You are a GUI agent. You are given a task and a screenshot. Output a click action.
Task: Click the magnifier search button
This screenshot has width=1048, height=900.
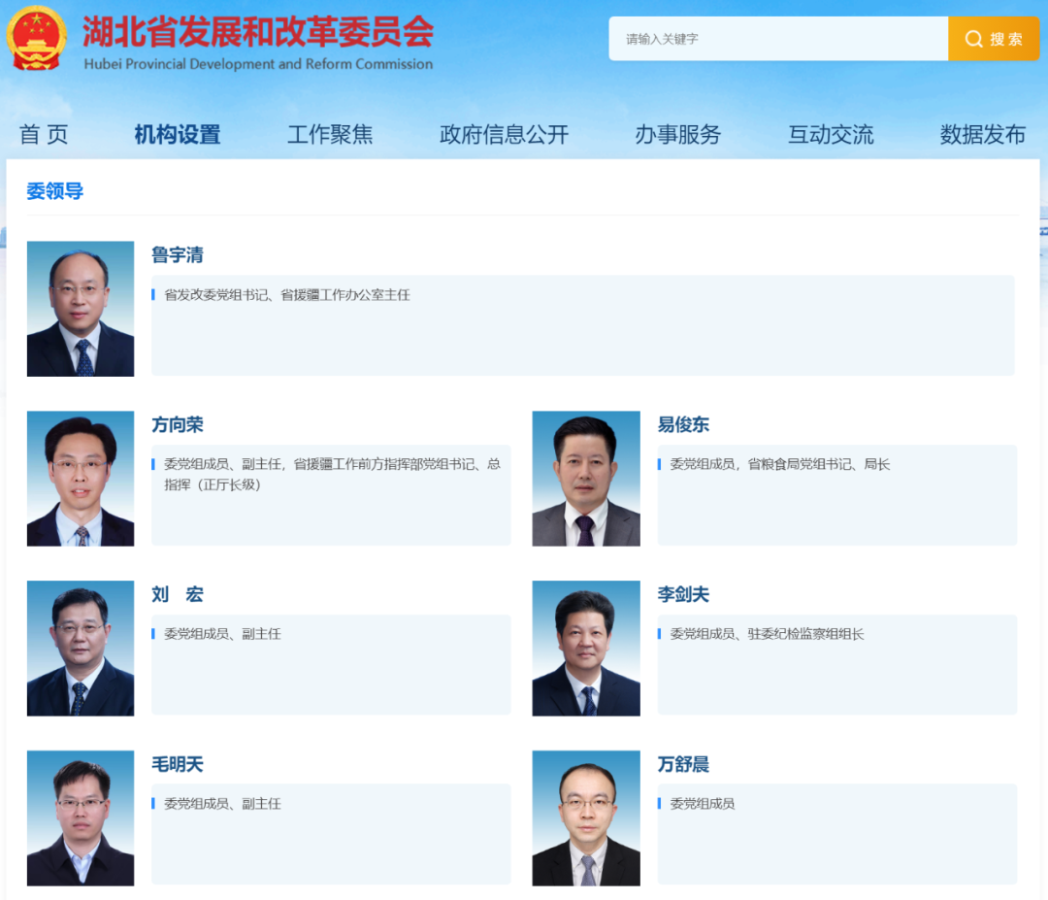click(993, 39)
